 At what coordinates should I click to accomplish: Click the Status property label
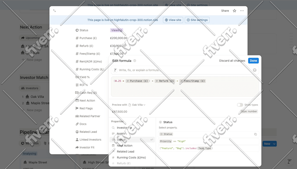[x=82, y=30]
